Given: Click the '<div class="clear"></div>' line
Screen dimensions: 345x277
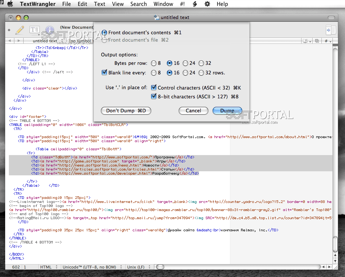Looking at the screenshot, I should coord(50,88).
